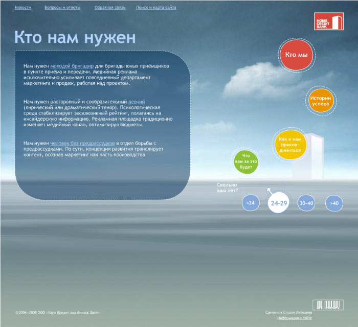This screenshot has height=327, width=358.
Task: Open the 'Новости' navigation link
Action: tap(23, 8)
